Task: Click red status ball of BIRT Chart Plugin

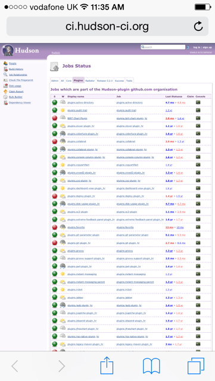Action: click(55, 118)
